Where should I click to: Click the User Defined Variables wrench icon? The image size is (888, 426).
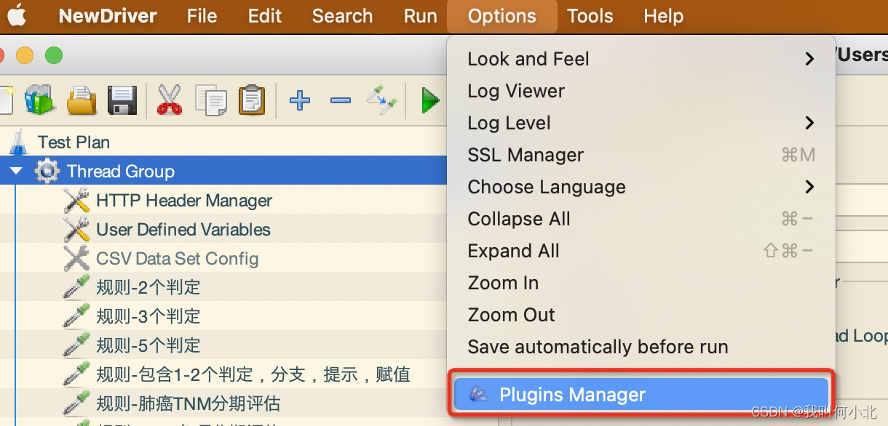(76, 230)
